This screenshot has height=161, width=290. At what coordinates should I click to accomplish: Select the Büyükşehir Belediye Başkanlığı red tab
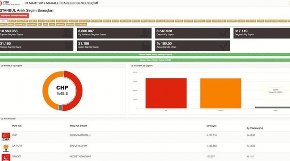click(14, 16)
